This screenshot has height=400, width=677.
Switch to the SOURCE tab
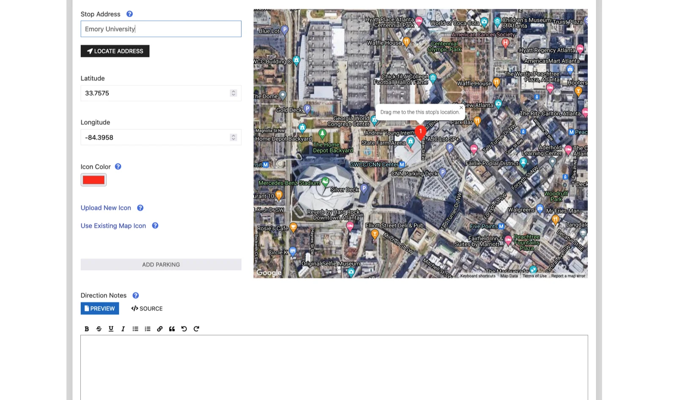tap(147, 309)
